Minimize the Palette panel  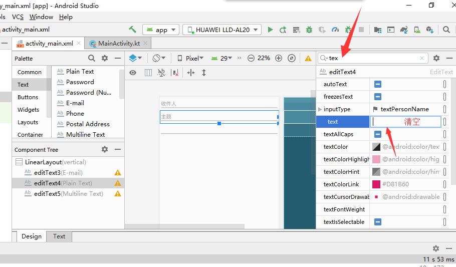coord(117,58)
